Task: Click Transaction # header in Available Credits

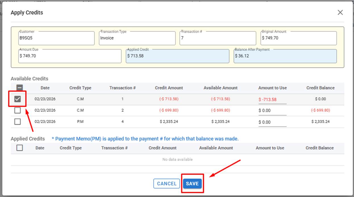Action: coord(123,88)
